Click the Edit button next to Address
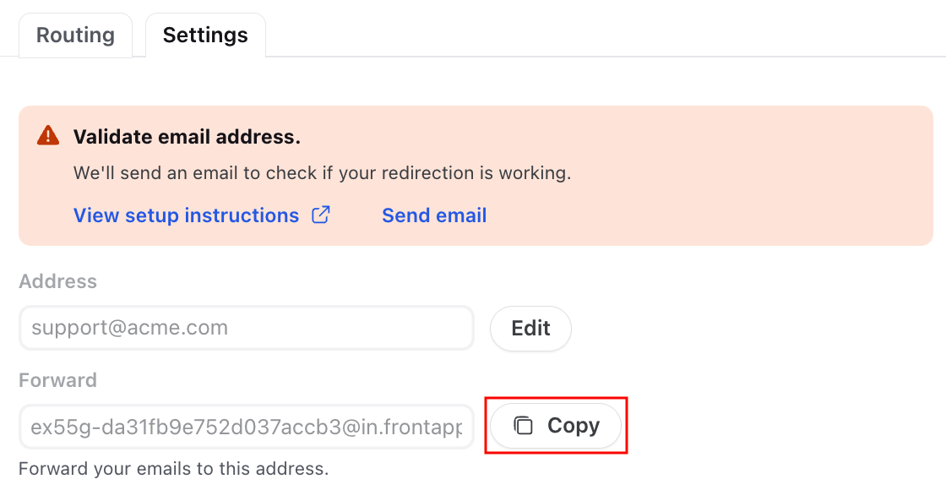 coord(530,329)
